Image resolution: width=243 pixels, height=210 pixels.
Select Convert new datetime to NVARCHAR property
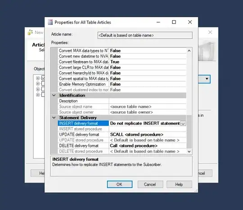83,56
